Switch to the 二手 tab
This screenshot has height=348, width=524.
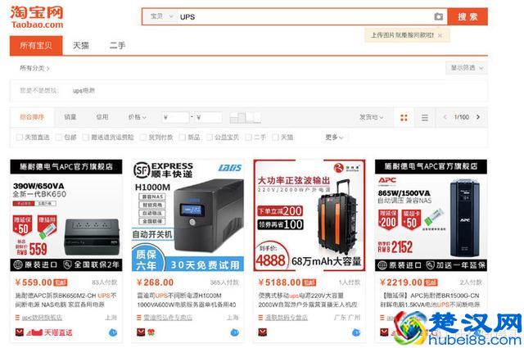[x=117, y=46]
